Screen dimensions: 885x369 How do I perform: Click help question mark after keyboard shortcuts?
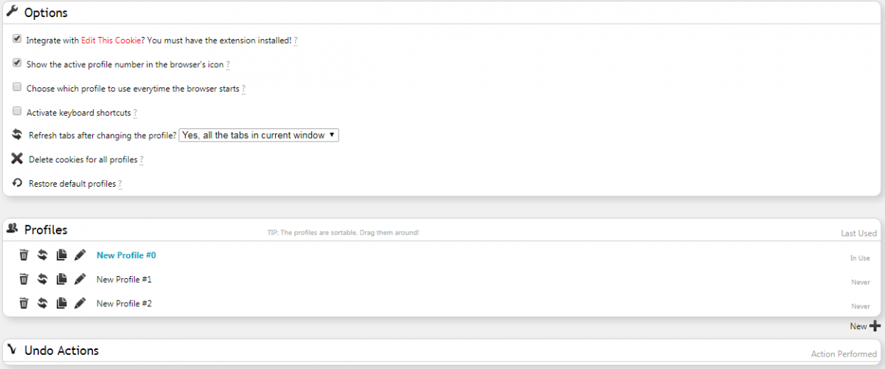click(x=135, y=114)
